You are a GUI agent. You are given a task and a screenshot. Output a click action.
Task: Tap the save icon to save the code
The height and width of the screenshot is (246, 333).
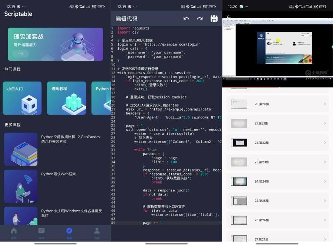pyautogui.click(x=214, y=18)
